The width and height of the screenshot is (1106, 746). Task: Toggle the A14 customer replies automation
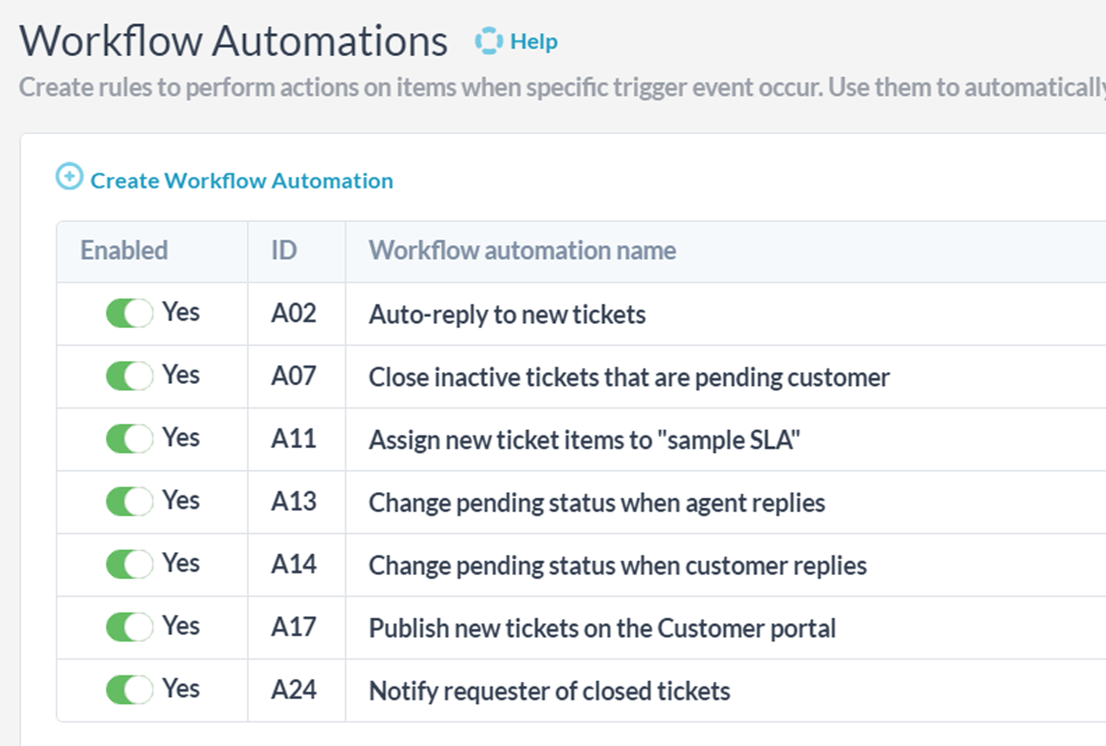pos(130,564)
